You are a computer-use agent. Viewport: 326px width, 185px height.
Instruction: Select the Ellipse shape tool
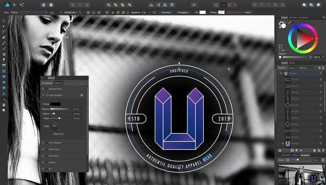[x=4, y=82]
